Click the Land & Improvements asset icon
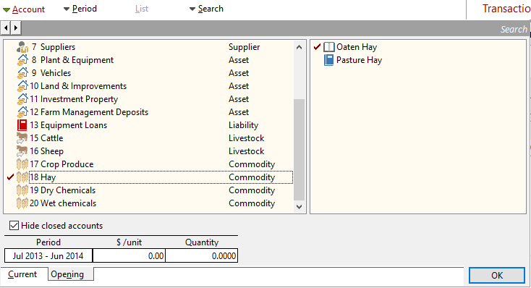Screen dimensions: 531x288 pos(22,86)
